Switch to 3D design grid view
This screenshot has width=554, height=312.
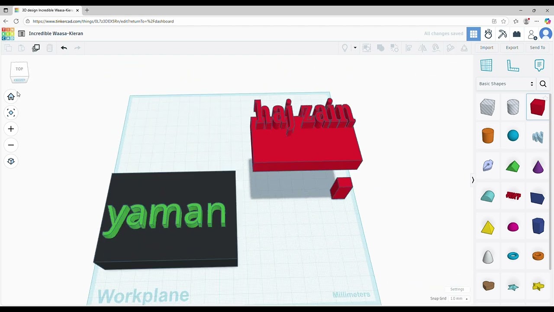[473, 34]
